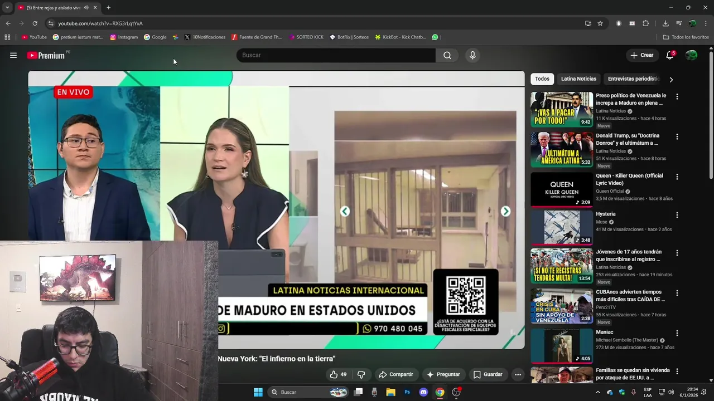Click the YouTube Premium logo
The width and height of the screenshot is (714, 401).
coord(46,55)
